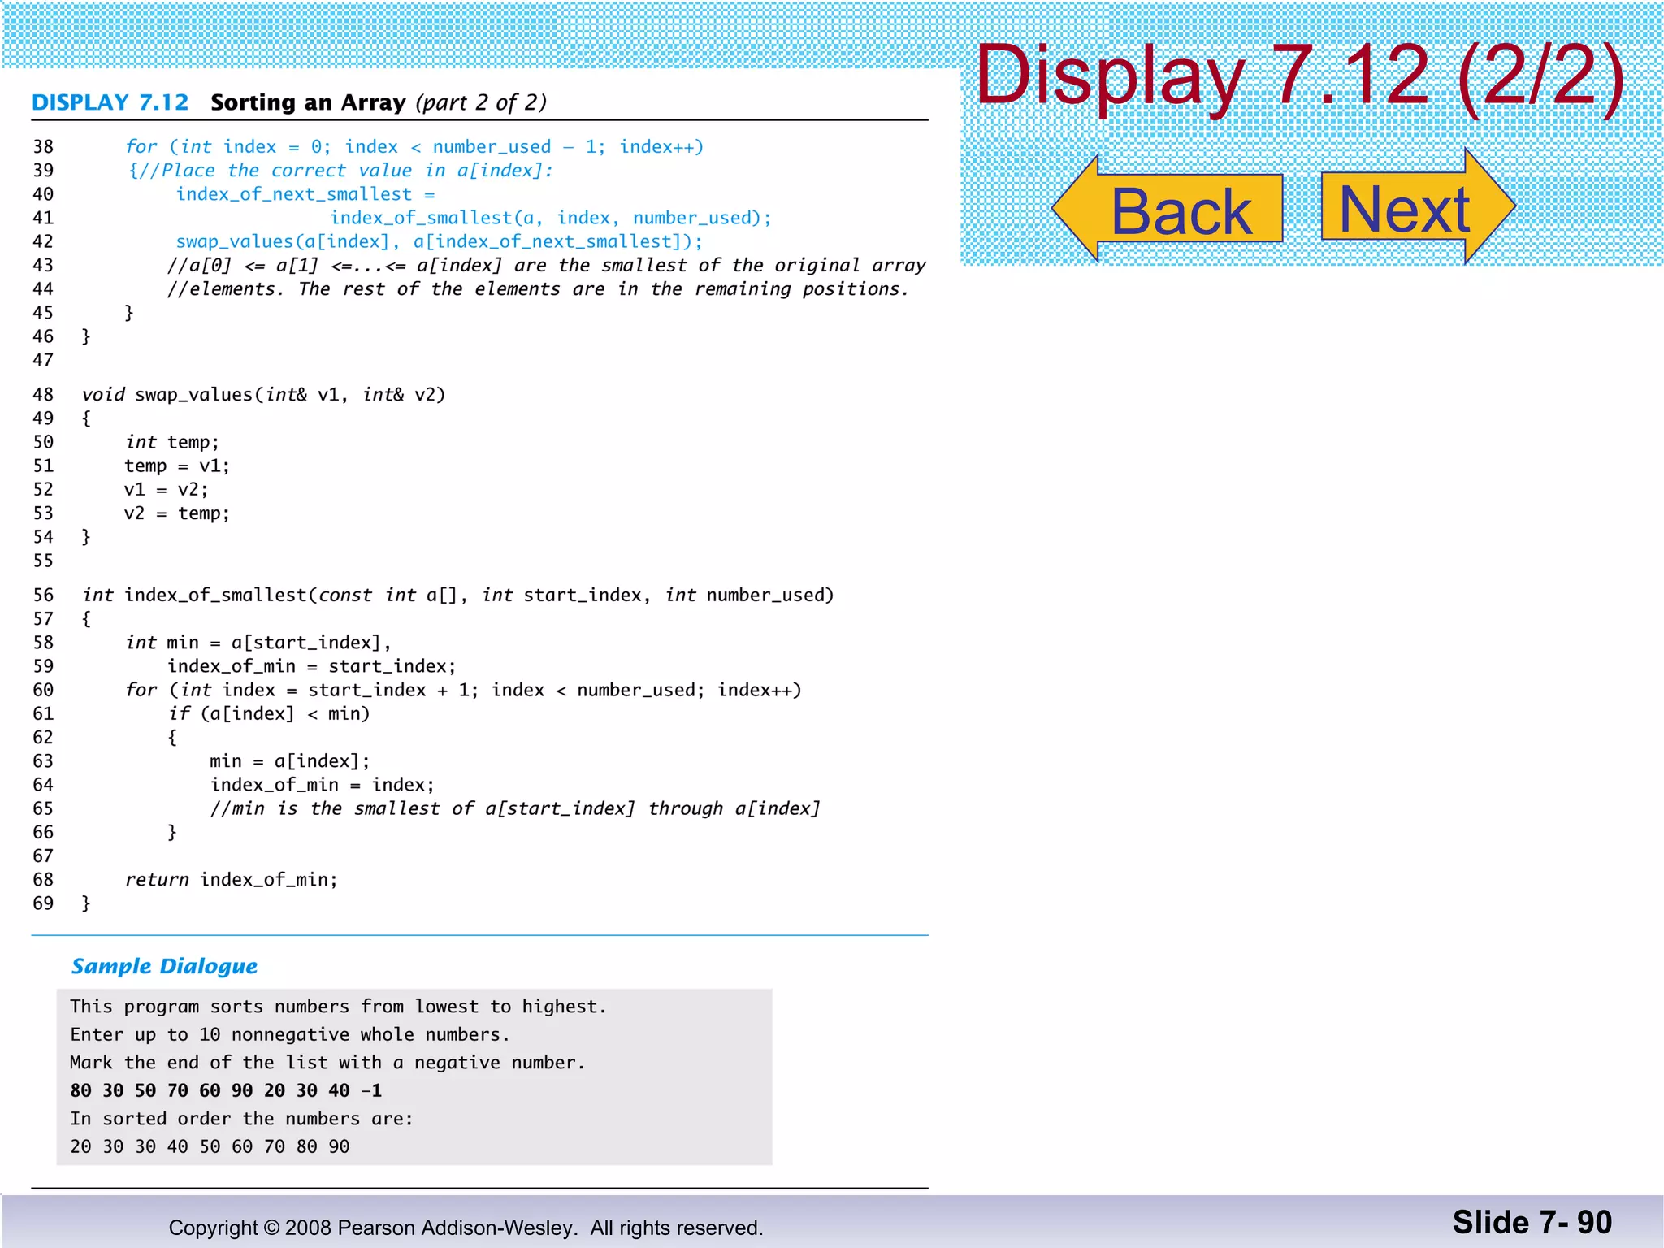
Task: Click the 'temp = v1;' statement
Action: click(x=177, y=466)
